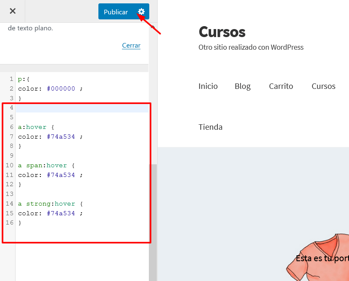Click the 'Esta es tu port' heading text
The width and height of the screenshot is (349, 281).
point(322,259)
